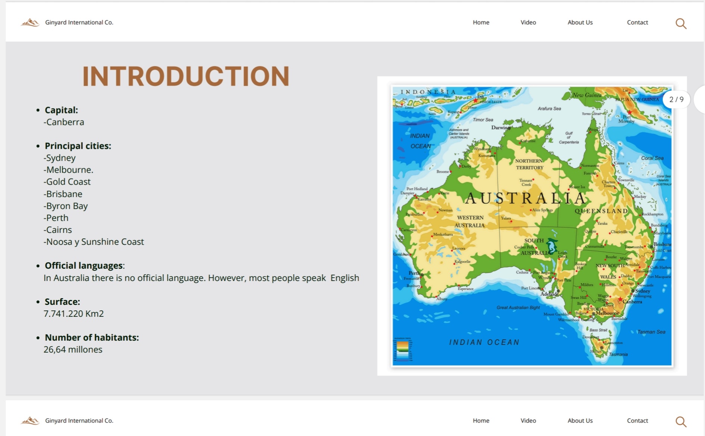Click the mountain logo in the bottom header

(x=30, y=421)
